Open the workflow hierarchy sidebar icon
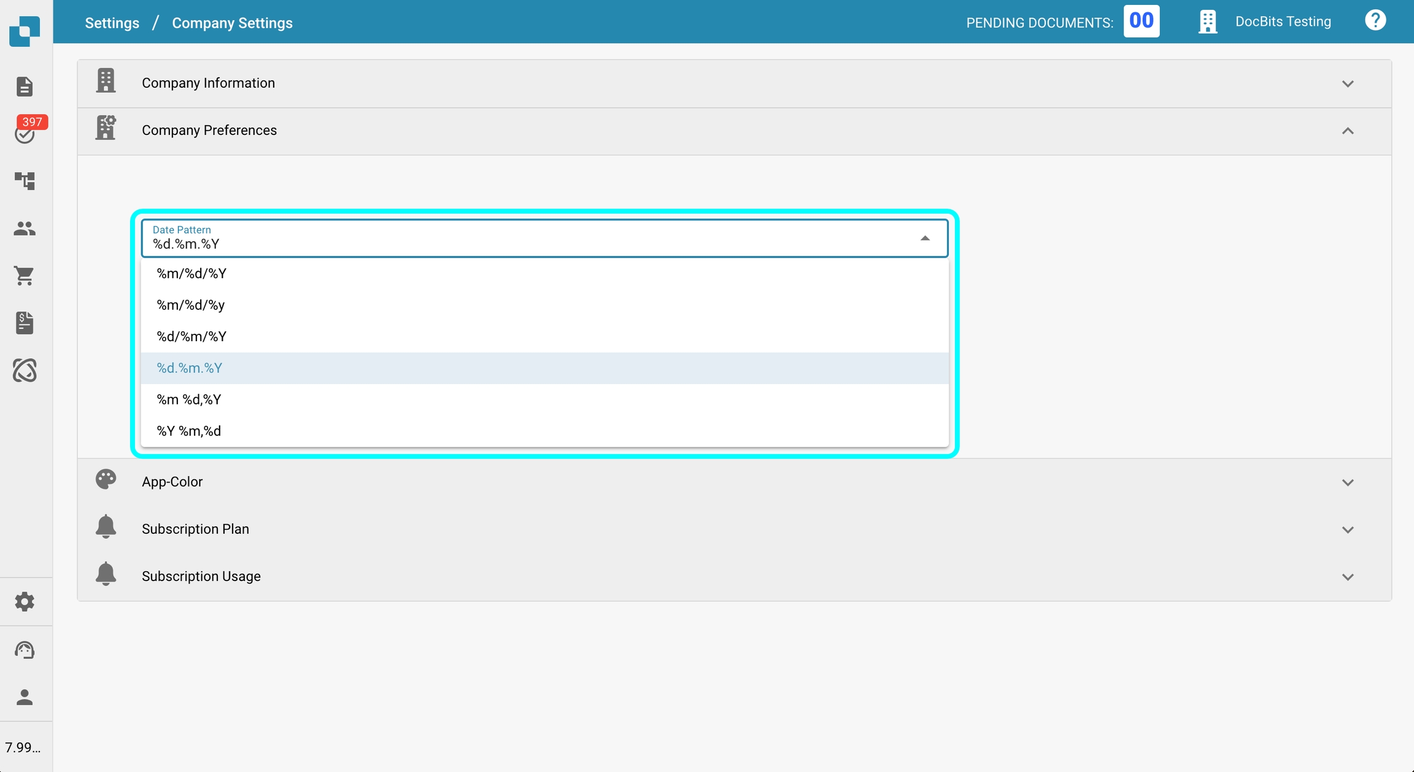This screenshot has height=772, width=1414. [25, 180]
